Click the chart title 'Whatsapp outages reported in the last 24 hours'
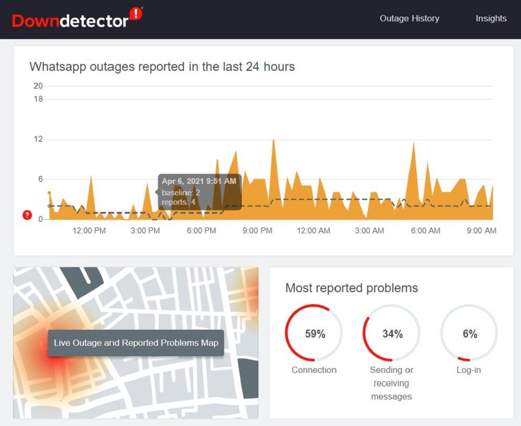 pyautogui.click(x=162, y=67)
